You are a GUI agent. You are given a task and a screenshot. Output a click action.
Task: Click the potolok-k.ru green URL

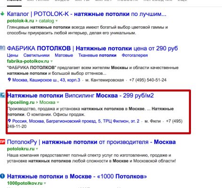[20, 21]
